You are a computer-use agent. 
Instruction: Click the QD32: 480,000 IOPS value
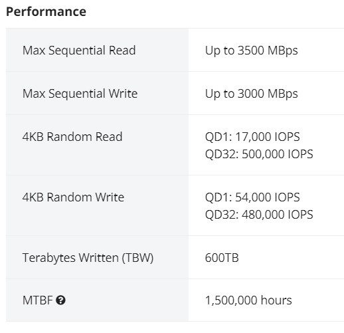click(x=259, y=215)
